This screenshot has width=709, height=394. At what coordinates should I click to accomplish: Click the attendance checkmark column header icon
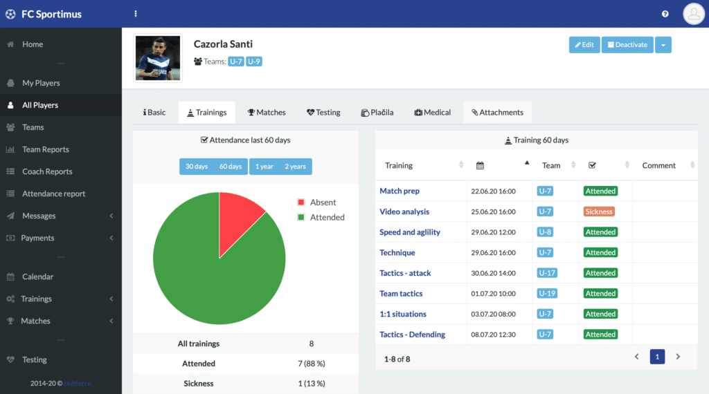coord(592,166)
